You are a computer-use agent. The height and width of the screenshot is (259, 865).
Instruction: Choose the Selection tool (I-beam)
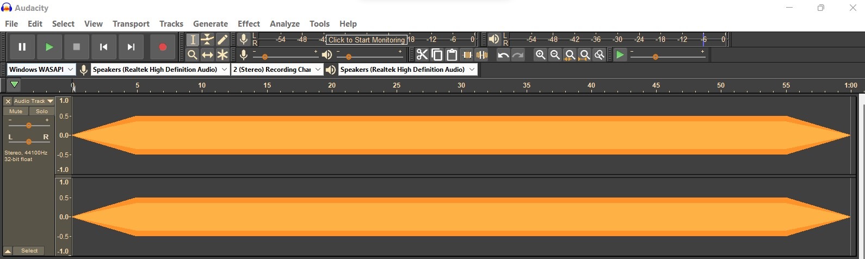[x=193, y=40]
